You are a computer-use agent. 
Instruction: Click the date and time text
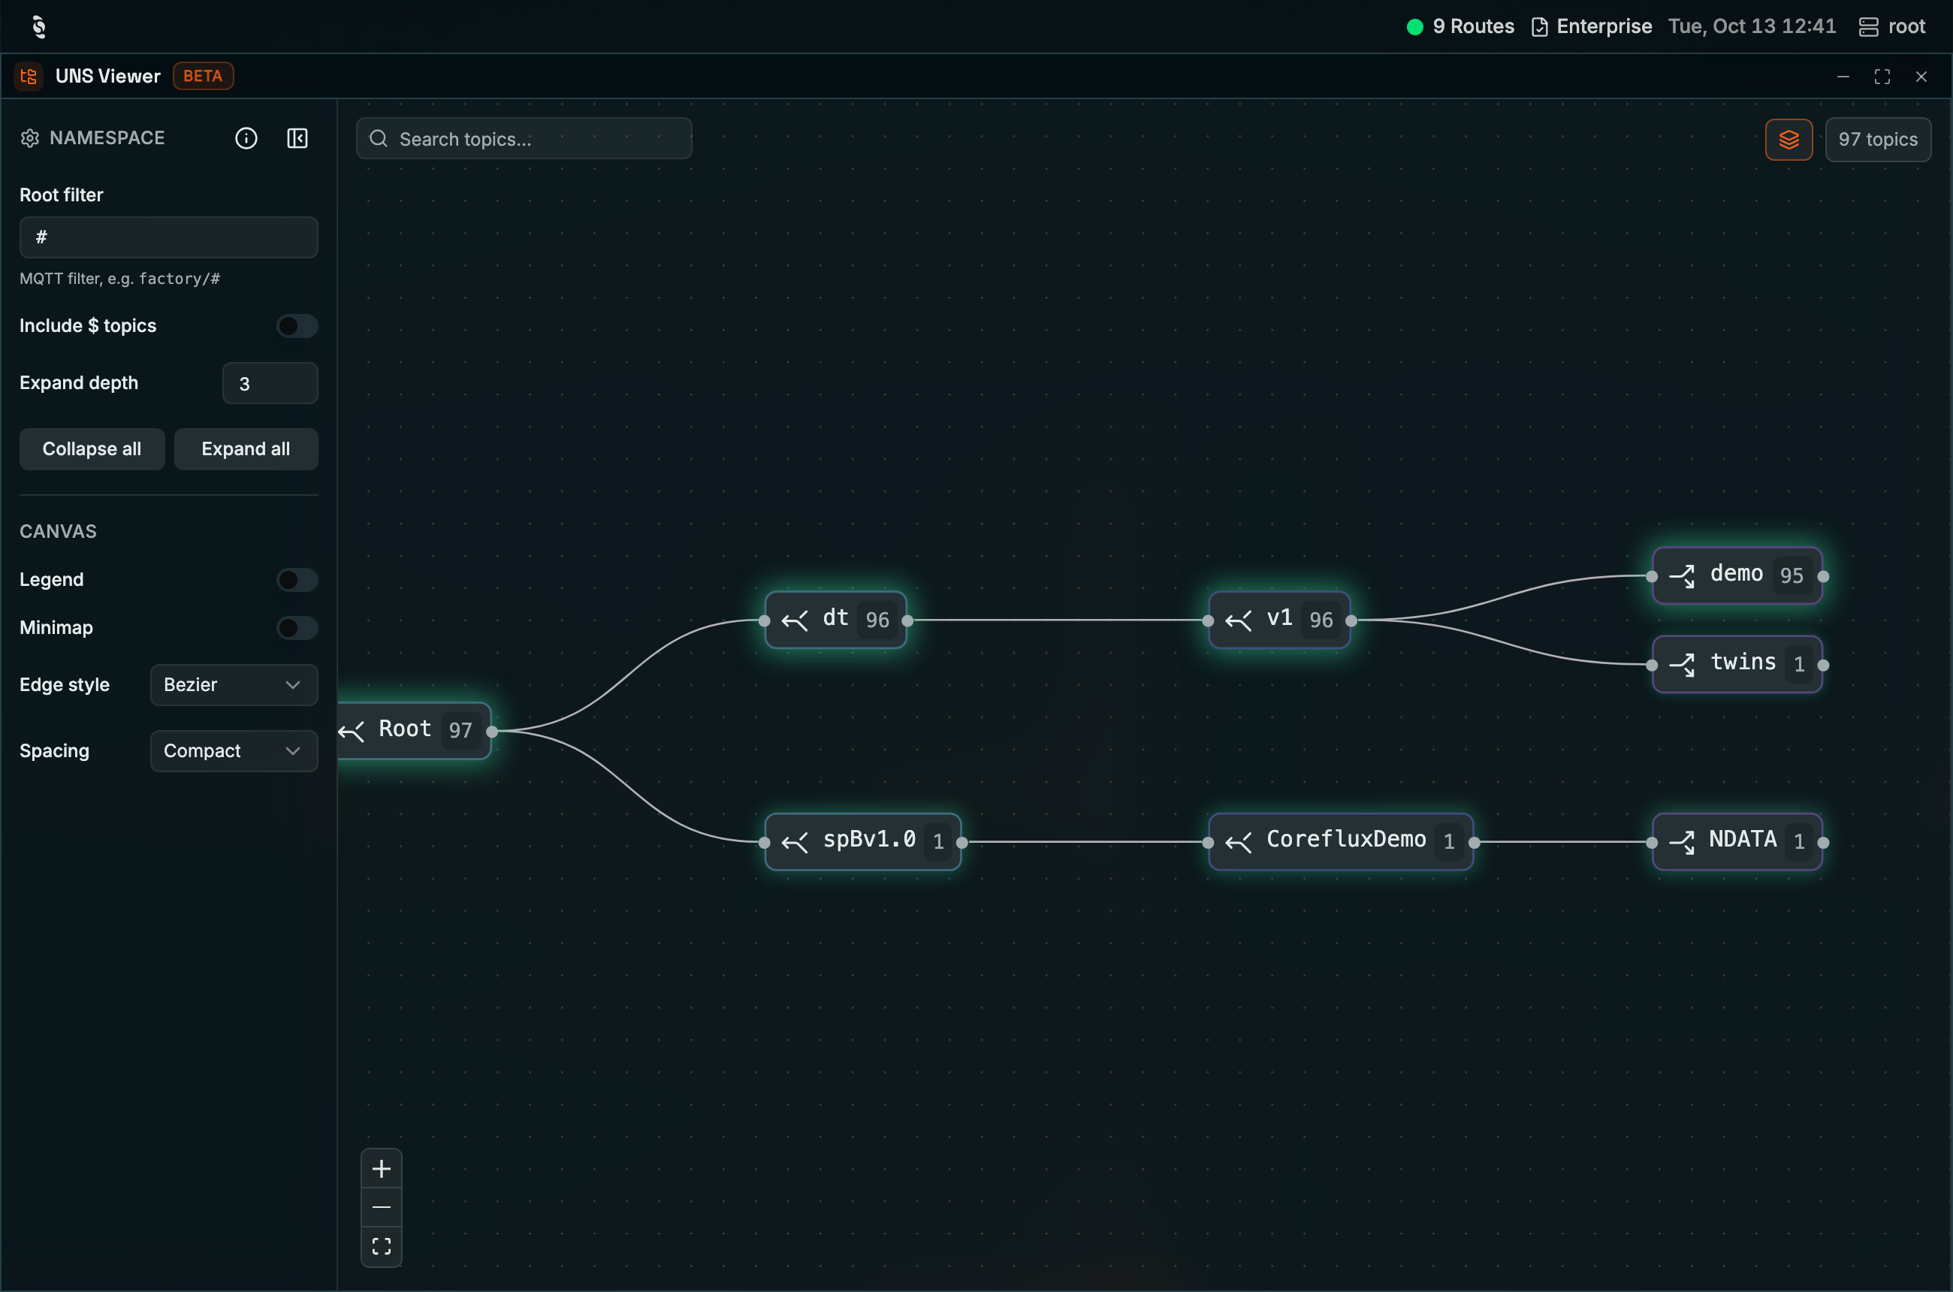click(x=1752, y=26)
